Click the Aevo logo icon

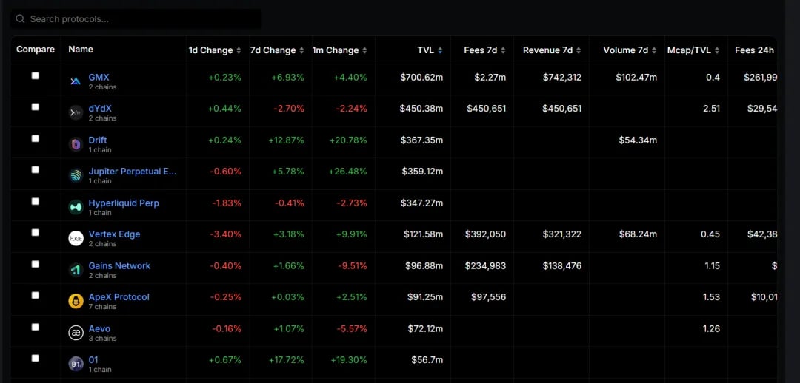(x=76, y=333)
